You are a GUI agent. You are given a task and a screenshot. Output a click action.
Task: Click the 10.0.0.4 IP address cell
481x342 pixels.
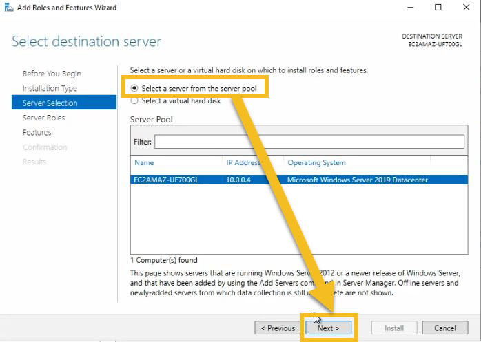(238, 180)
